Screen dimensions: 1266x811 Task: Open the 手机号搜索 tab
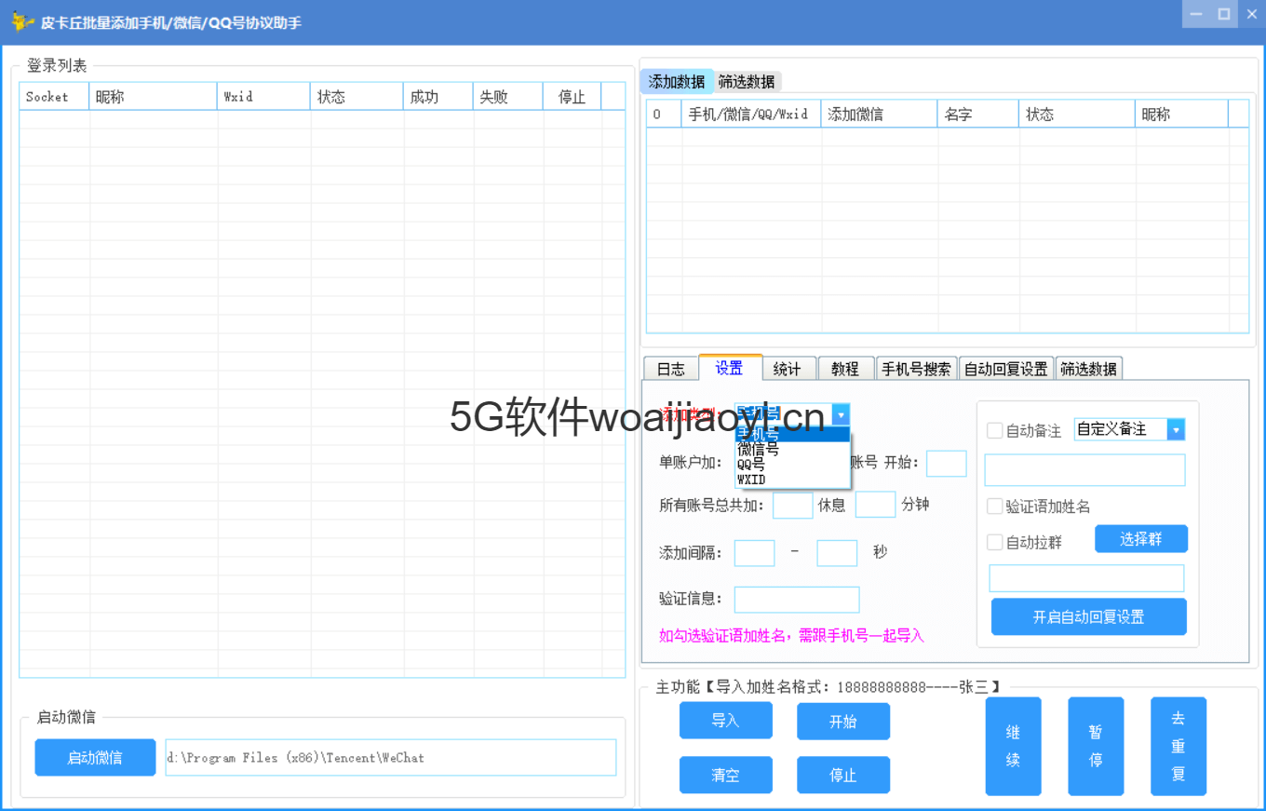coord(917,369)
